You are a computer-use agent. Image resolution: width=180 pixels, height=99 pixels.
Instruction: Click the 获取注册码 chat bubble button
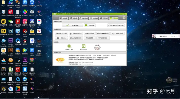[x=90, y=25]
